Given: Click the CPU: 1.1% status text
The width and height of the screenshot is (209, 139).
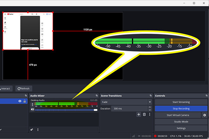Looking at the screenshot, I should (x=176, y=136).
